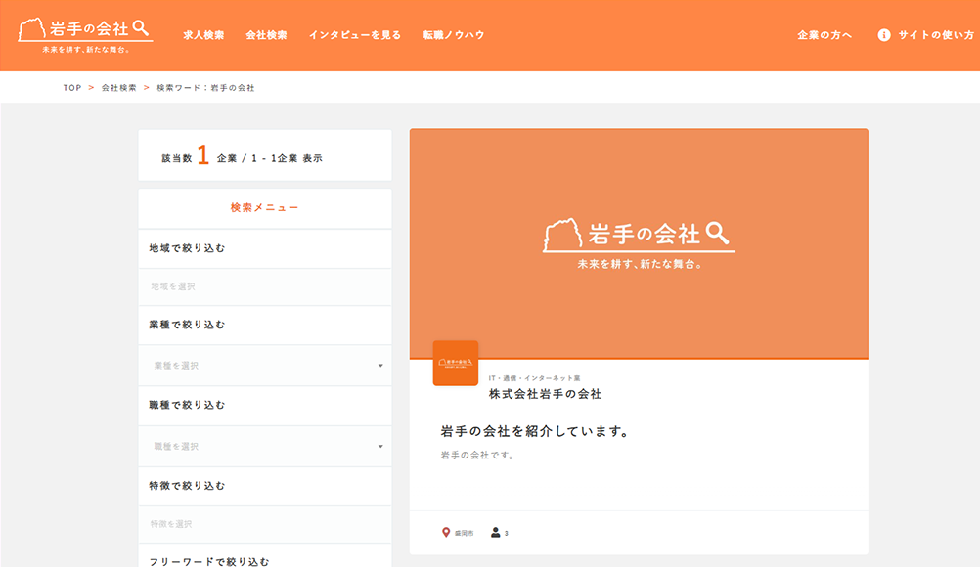Click 会社検索 in the breadcrumb trail
Image resolution: width=980 pixels, height=567 pixels.
click(x=119, y=88)
